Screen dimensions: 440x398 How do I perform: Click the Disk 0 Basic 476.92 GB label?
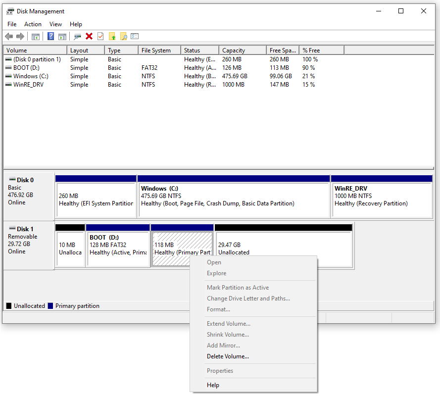pos(29,197)
